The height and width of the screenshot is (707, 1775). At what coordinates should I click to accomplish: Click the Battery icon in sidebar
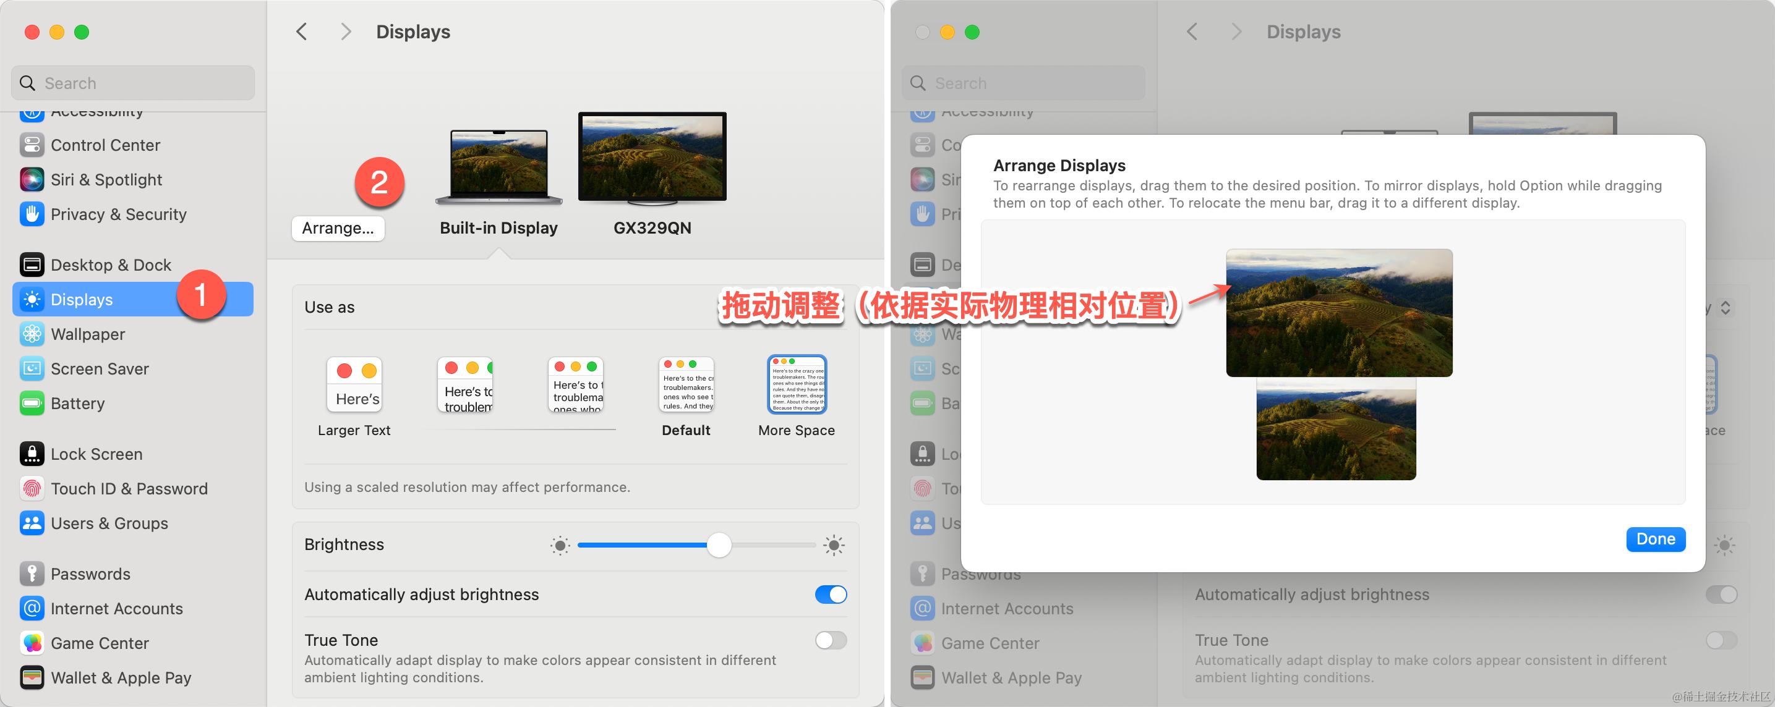(32, 404)
